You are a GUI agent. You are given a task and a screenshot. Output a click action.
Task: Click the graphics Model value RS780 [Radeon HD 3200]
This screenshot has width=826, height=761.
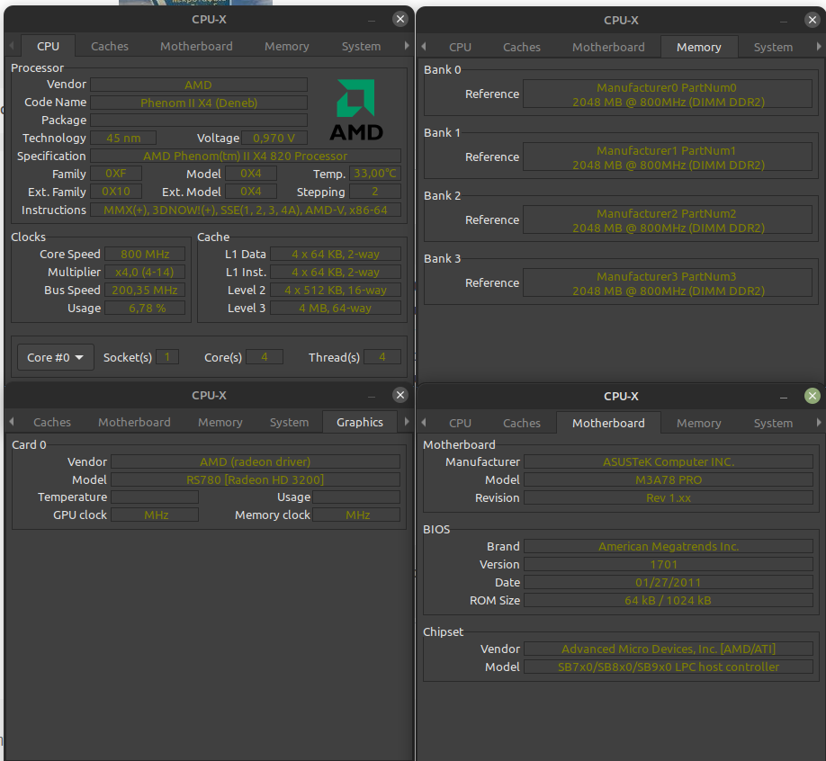tap(256, 479)
